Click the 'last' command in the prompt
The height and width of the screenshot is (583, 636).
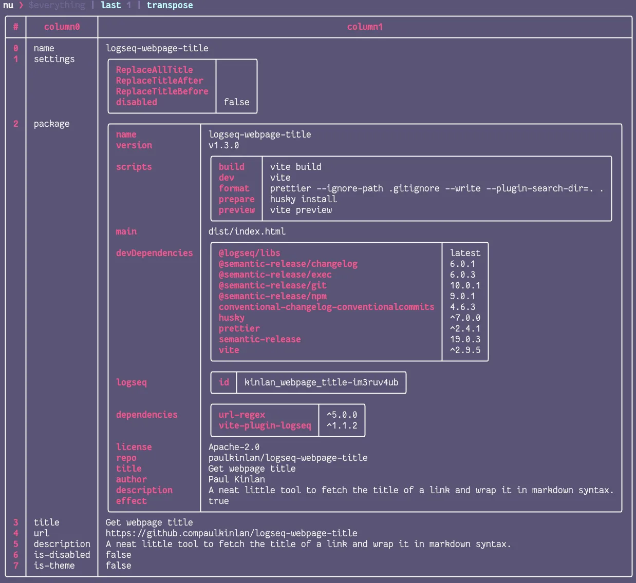110,5
